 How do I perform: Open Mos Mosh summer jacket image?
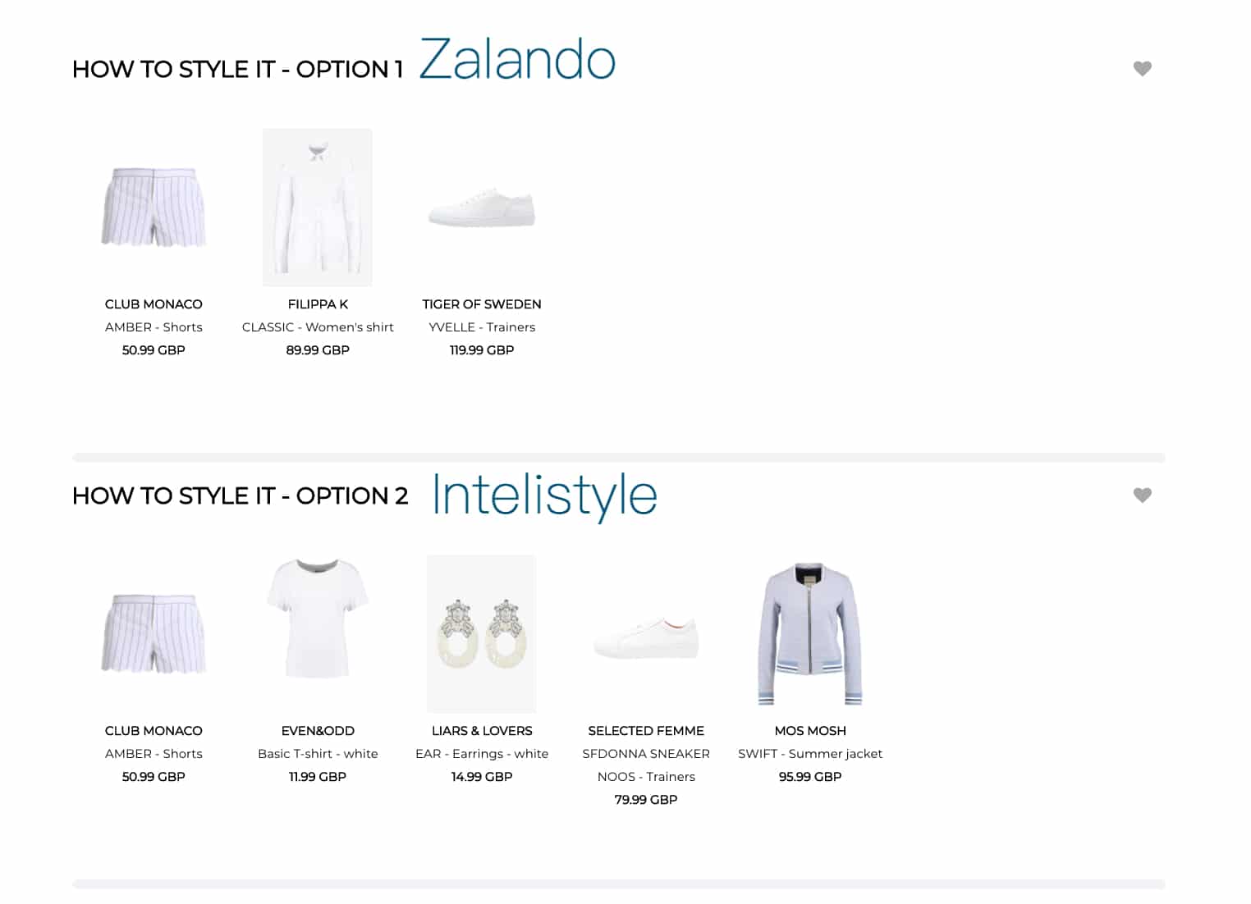coord(810,634)
